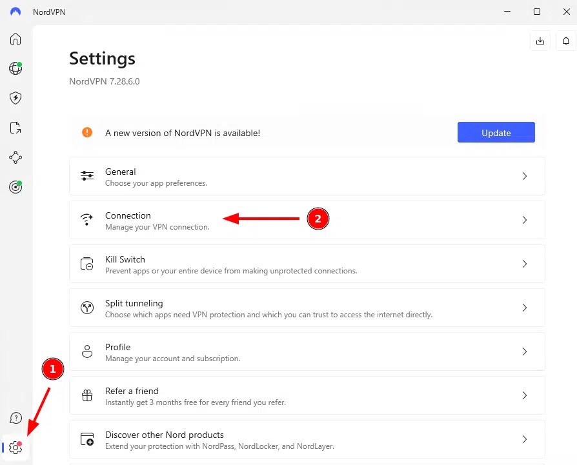Open Threat Protection shield icon
The width and height of the screenshot is (577, 465).
click(15, 98)
